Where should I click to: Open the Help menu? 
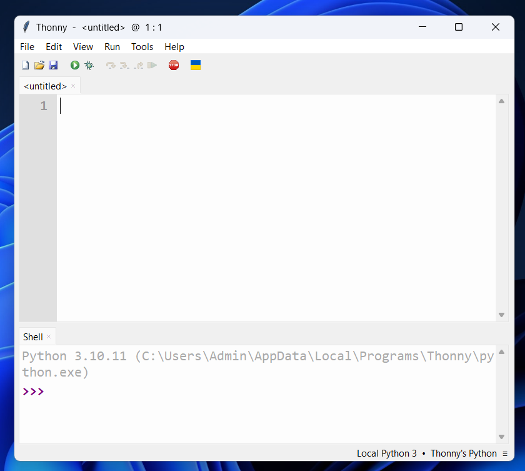point(174,47)
